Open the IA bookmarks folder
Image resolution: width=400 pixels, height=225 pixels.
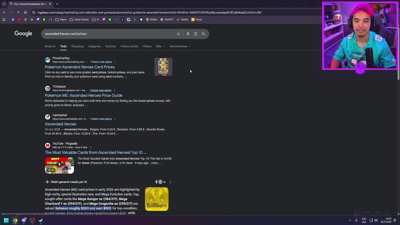[x=96, y=19]
